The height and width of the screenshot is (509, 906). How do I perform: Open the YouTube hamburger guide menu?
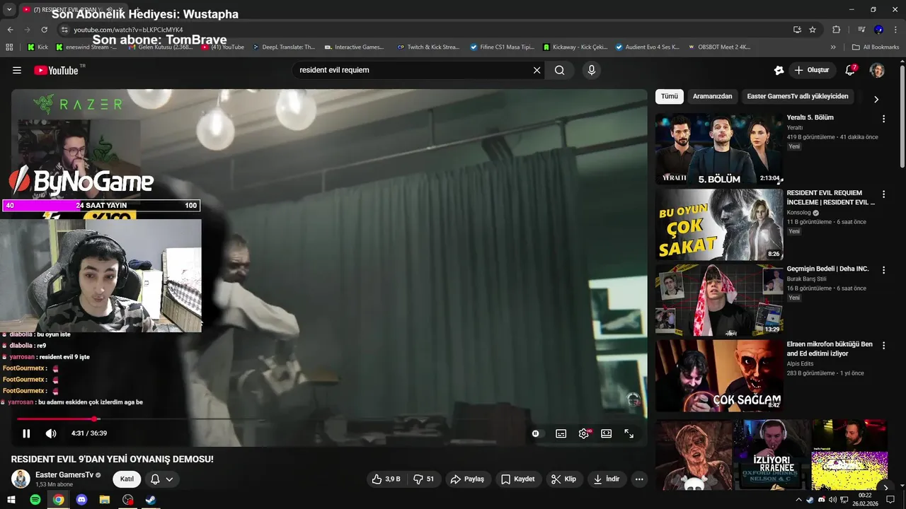17,70
